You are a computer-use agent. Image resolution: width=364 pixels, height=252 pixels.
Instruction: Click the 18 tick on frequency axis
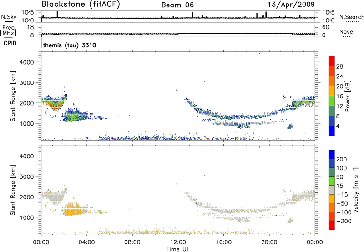(30, 27)
